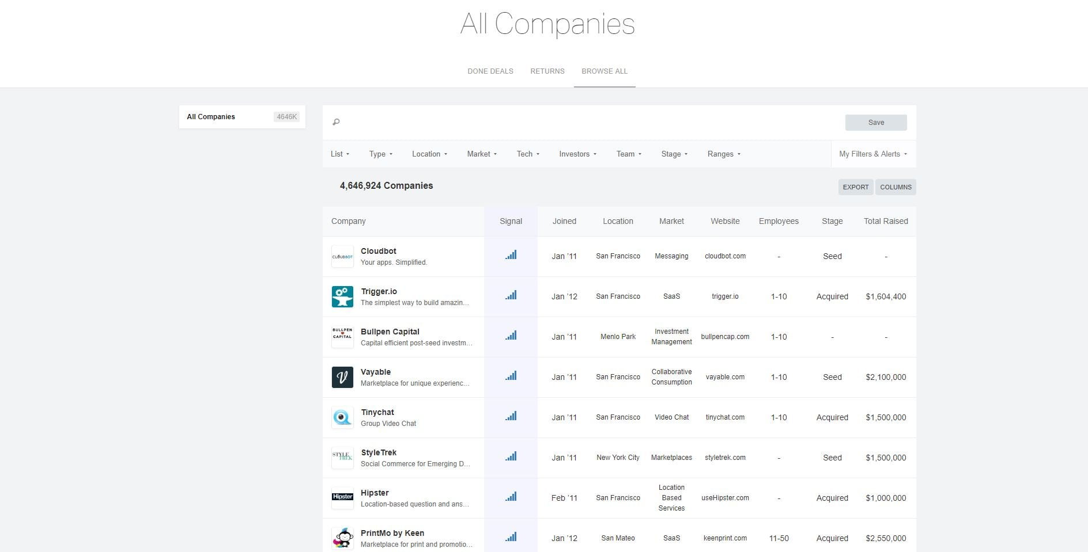Open Bullpen Capital logo
Viewport: 1088px width, 552px height.
(342, 337)
